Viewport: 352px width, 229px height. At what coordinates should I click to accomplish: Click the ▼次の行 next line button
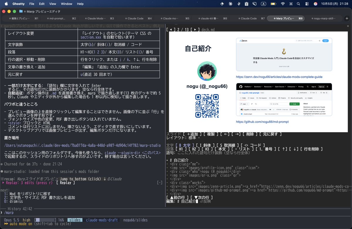click(201, 198)
